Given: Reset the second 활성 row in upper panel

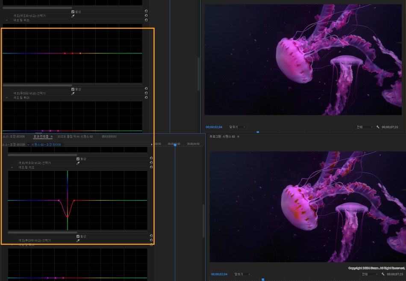Looking at the screenshot, I should (146, 88).
